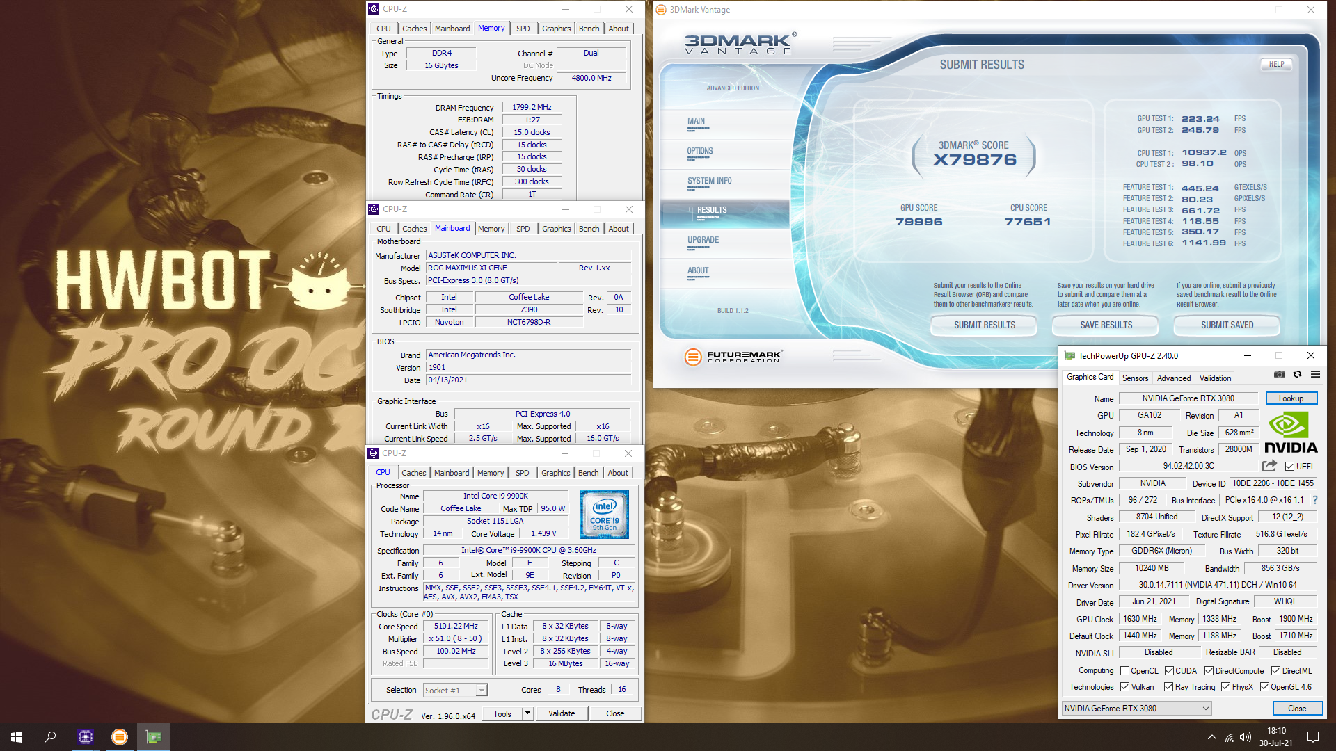Take a GPU-Z screenshot with the camera icon
Screen dimensions: 1336x751
1279,374
